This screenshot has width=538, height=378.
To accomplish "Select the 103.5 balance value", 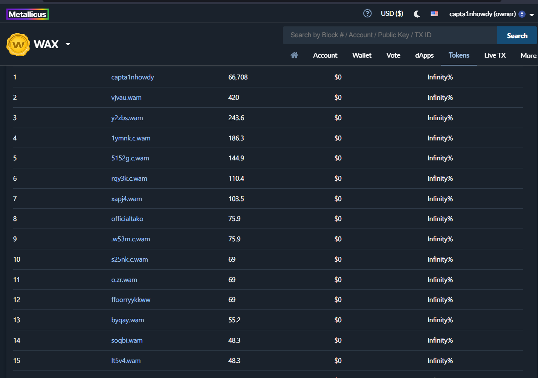I will [236, 199].
